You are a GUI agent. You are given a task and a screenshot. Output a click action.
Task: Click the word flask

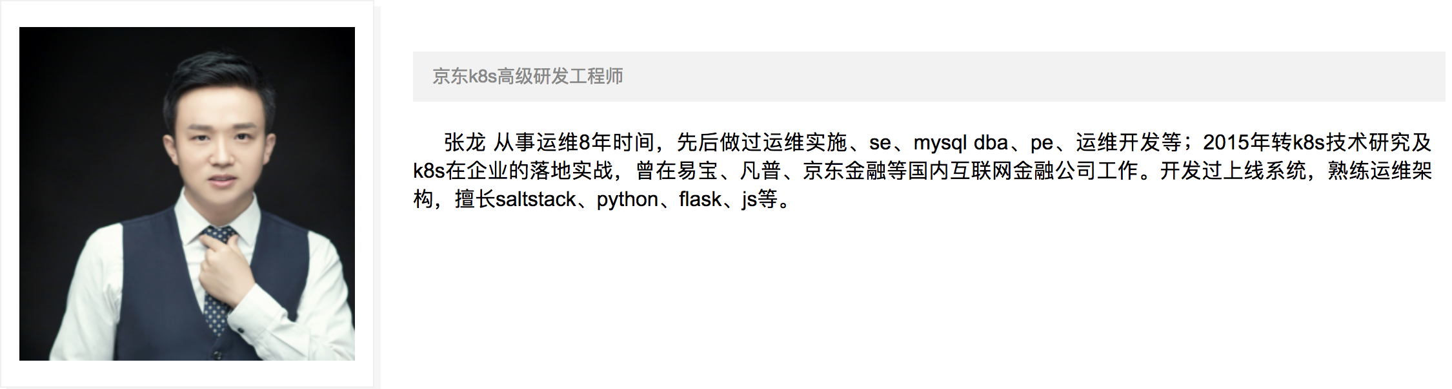point(700,200)
